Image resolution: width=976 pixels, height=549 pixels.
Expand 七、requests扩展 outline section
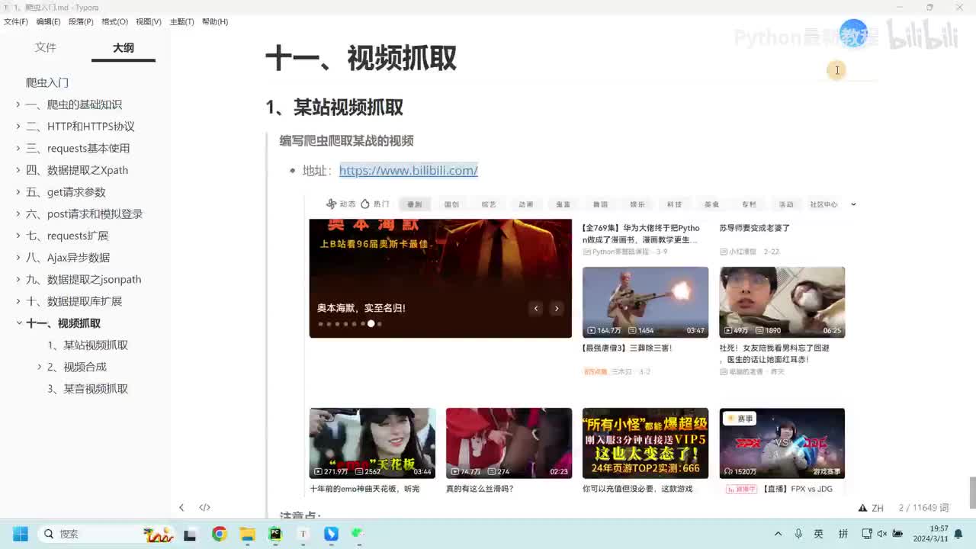tap(18, 236)
